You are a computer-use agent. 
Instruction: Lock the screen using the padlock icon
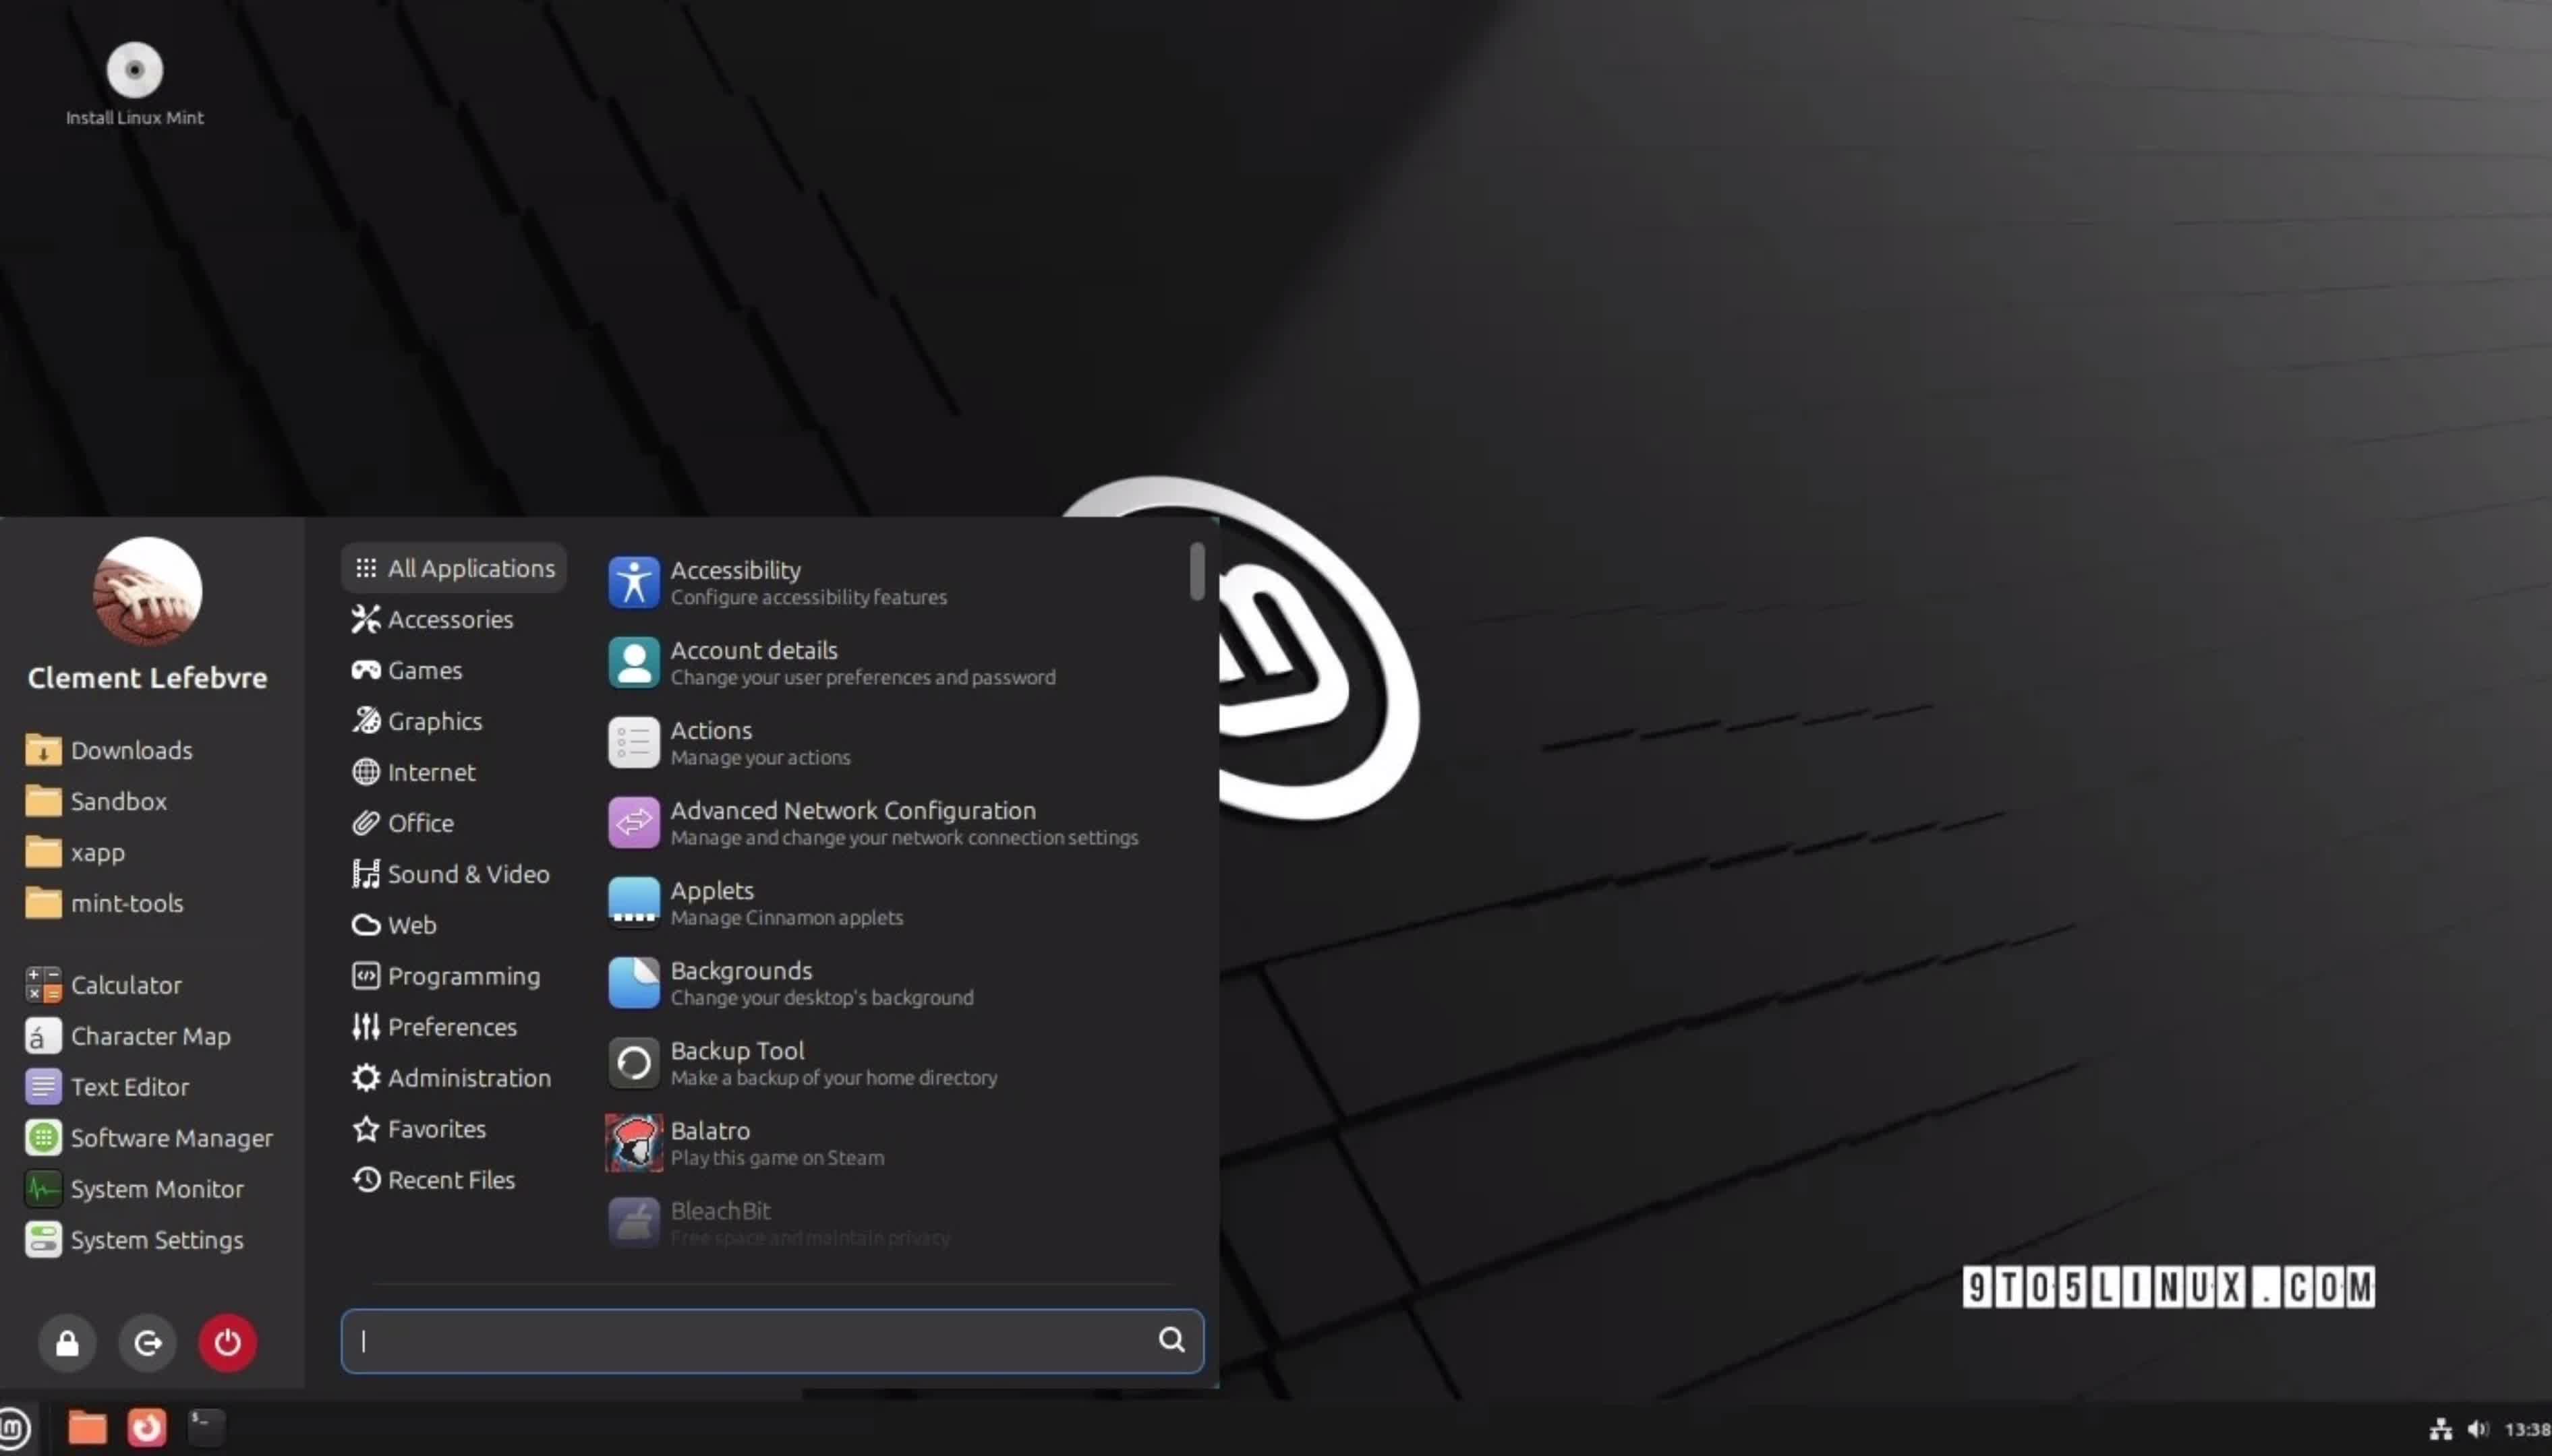(x=67, y=1342)
